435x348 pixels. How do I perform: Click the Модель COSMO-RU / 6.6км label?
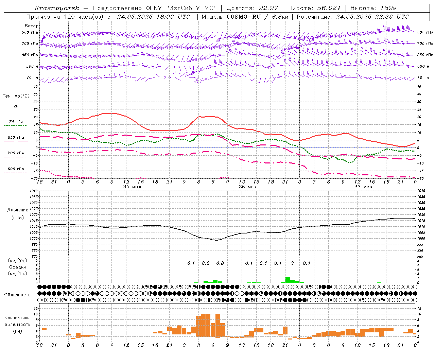(245, 17)
